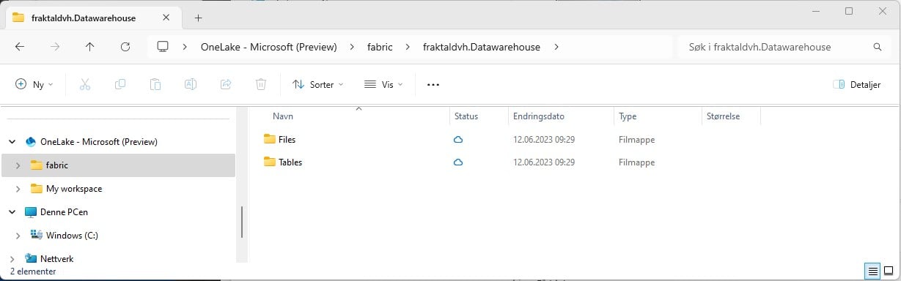Click the fraktaldvh.Datawarehouse tab title
This screenshot has width=901, height=281.
click(84, 18)
